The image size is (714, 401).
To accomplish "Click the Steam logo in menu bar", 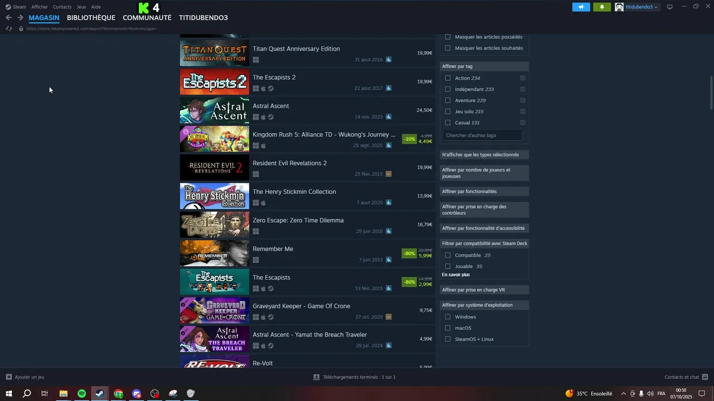I will (x=8, y=7).
